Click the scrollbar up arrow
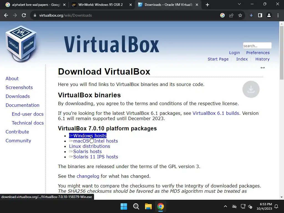 pyautogui.click(x=282, y=24)
